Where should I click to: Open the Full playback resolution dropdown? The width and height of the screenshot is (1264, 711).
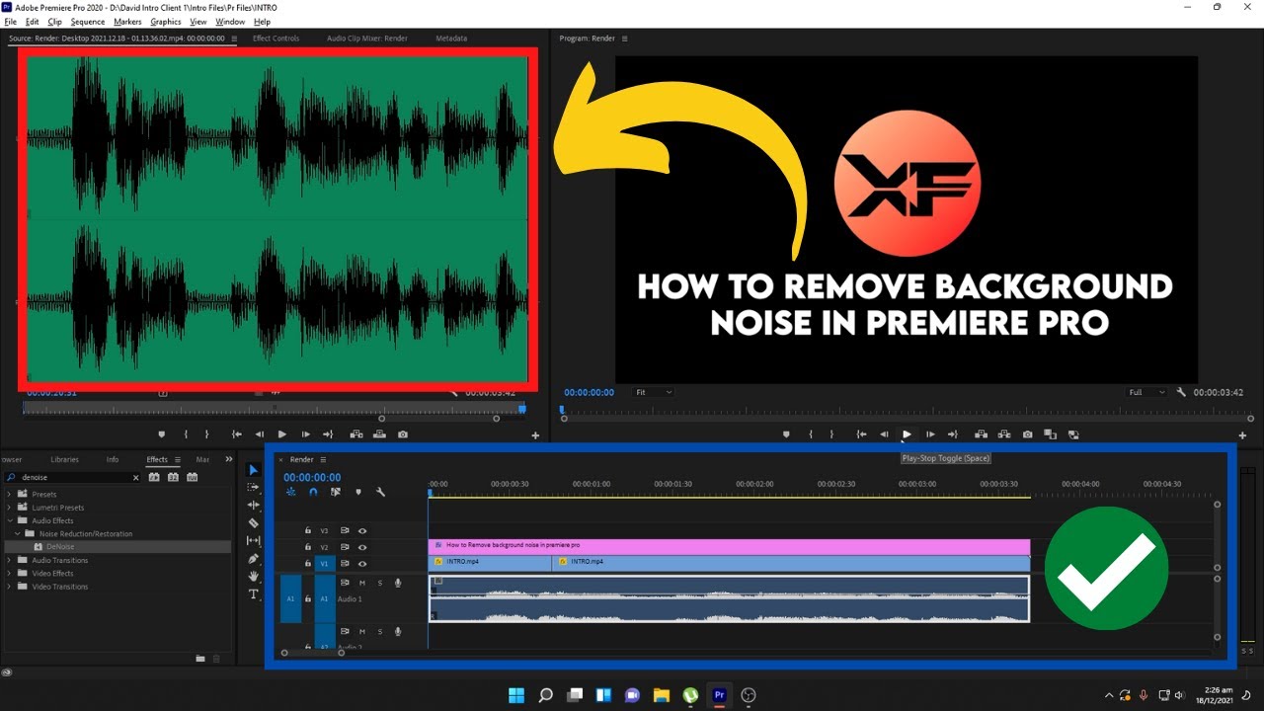1147,392
